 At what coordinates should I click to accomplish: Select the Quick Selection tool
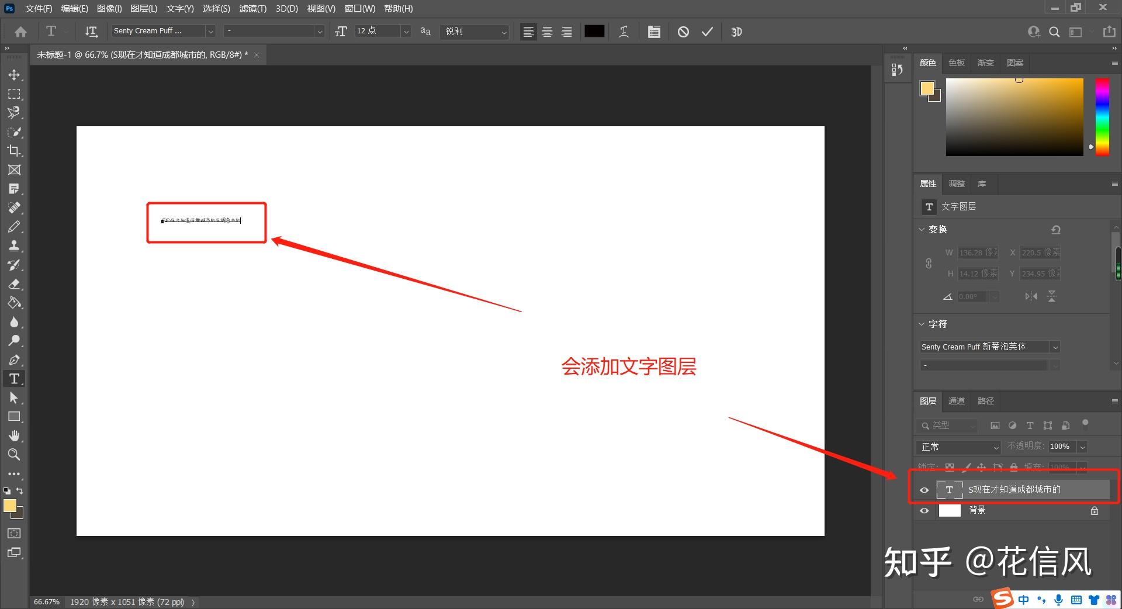14,132
